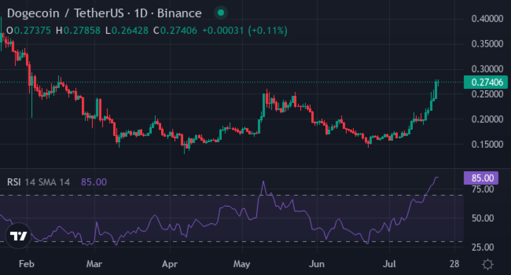Click the +0.00031 (+0.11%) change text

245,30
